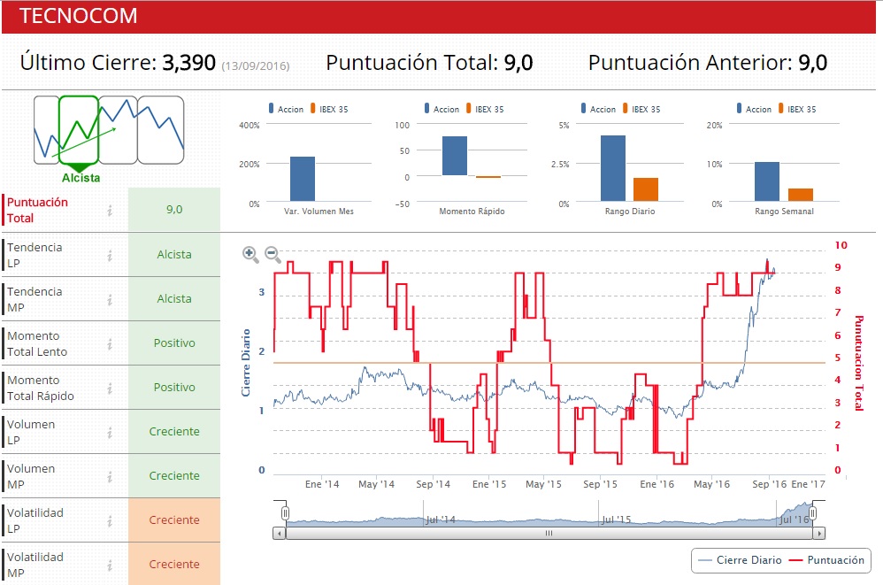
Task: Click the Puntuación Total: 9,0 header text
Action: (x=429, y=63)
